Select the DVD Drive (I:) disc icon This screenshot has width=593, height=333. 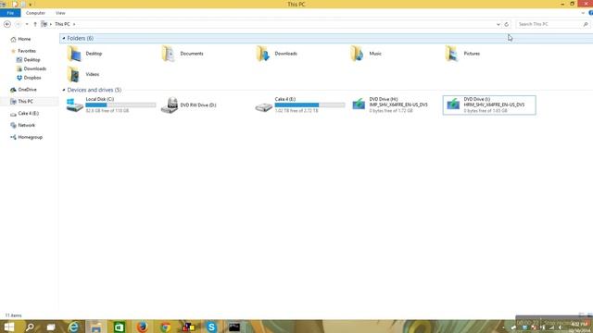453,104
